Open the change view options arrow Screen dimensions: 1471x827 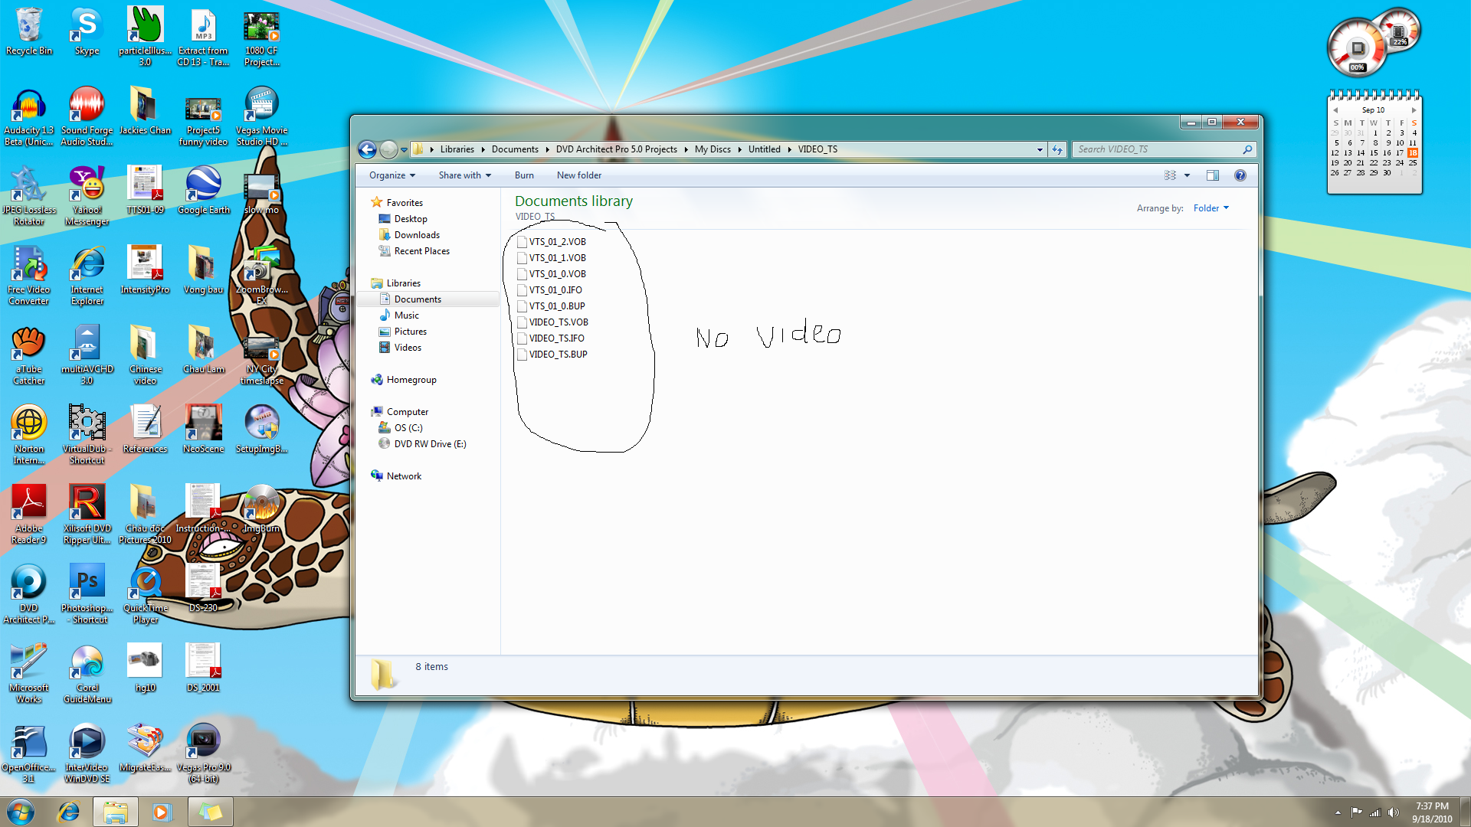tap(1188, 175)
